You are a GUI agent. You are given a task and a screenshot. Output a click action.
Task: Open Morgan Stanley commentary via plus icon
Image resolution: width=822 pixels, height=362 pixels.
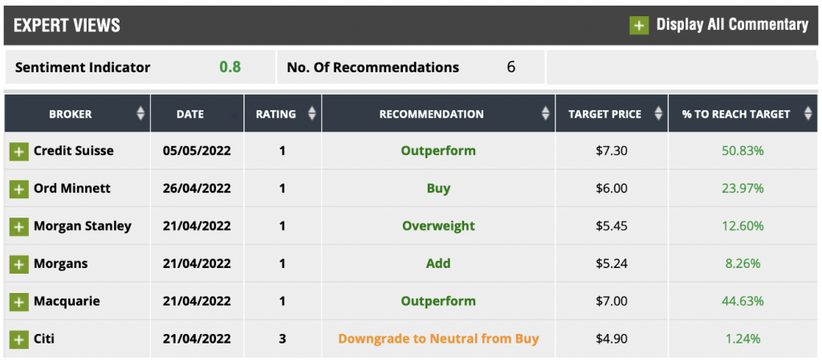pyautogui.click(x=19, y=227)
